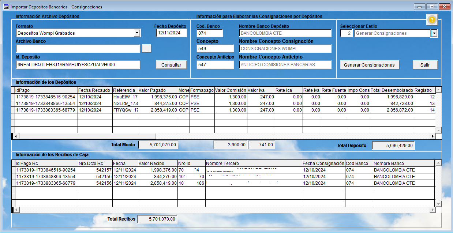Select receipt row with Nro Dcto 542155
The height and width of the screenshot is (233, 453).
[223, 177]
